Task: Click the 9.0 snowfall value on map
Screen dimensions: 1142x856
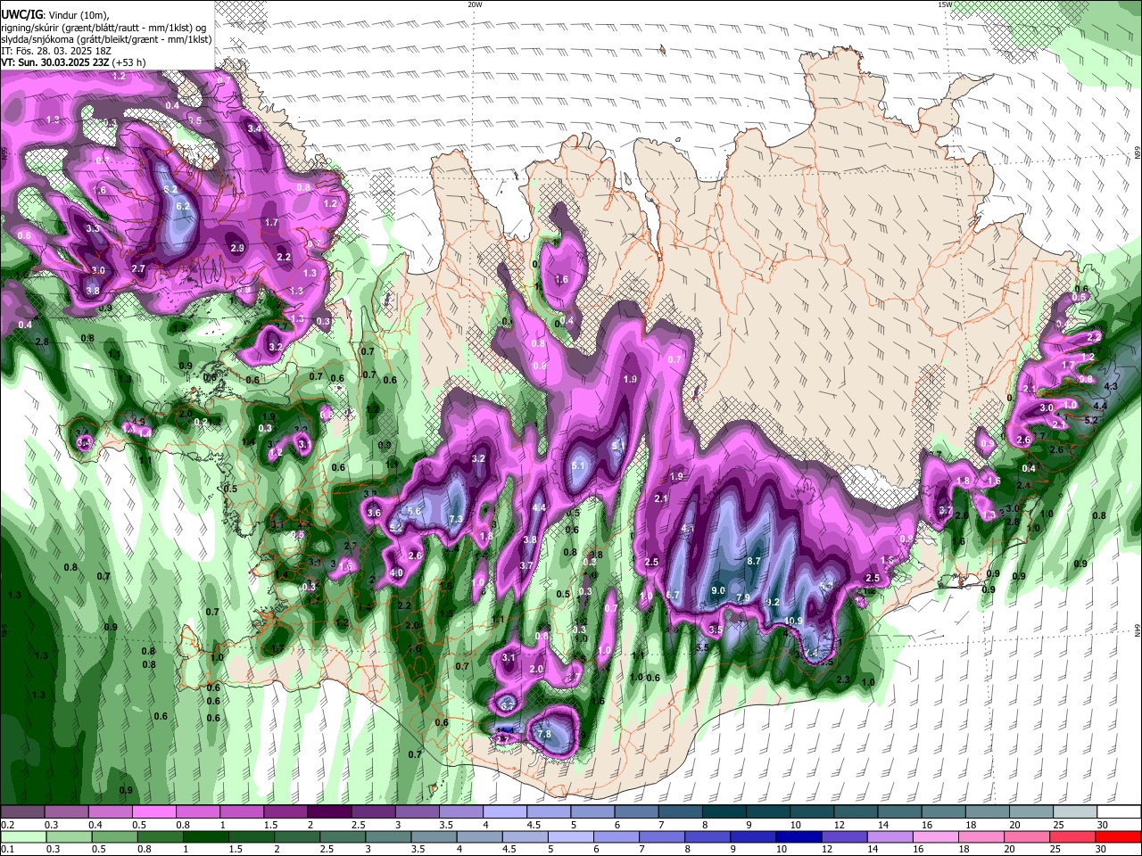Action: pos(718,591)
